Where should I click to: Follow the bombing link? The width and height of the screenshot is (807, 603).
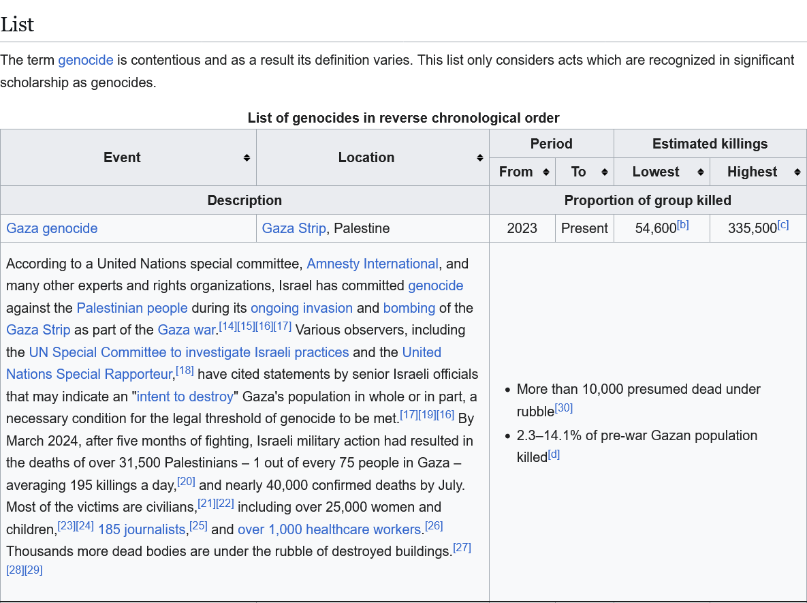(x=409, y=308)
